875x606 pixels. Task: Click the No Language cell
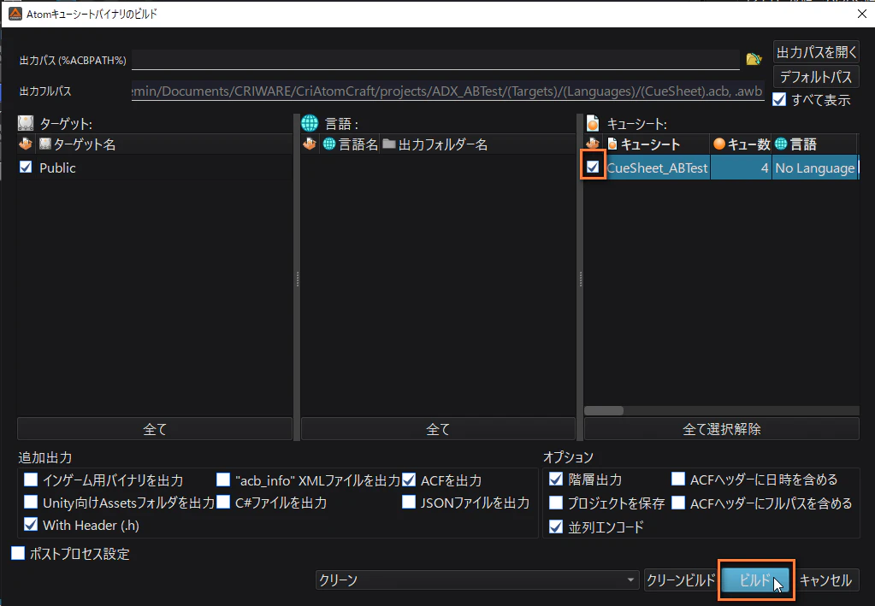pyautogui.click(x=815, y=168)
